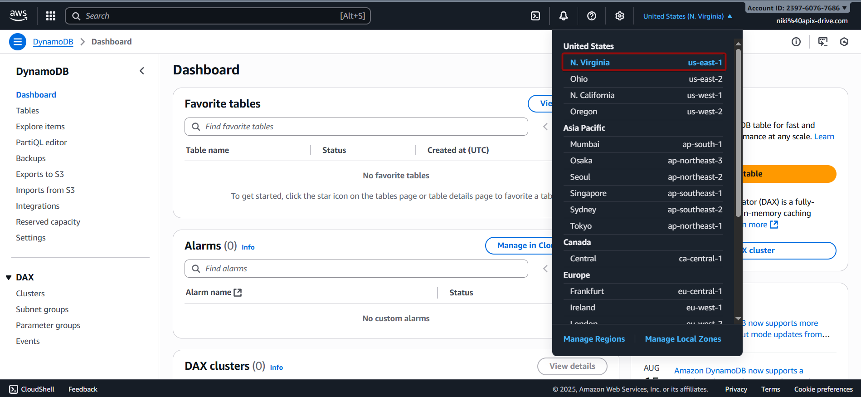Open the help question mark menu
This screenshot has width=861, height=397.
point(592,16)
